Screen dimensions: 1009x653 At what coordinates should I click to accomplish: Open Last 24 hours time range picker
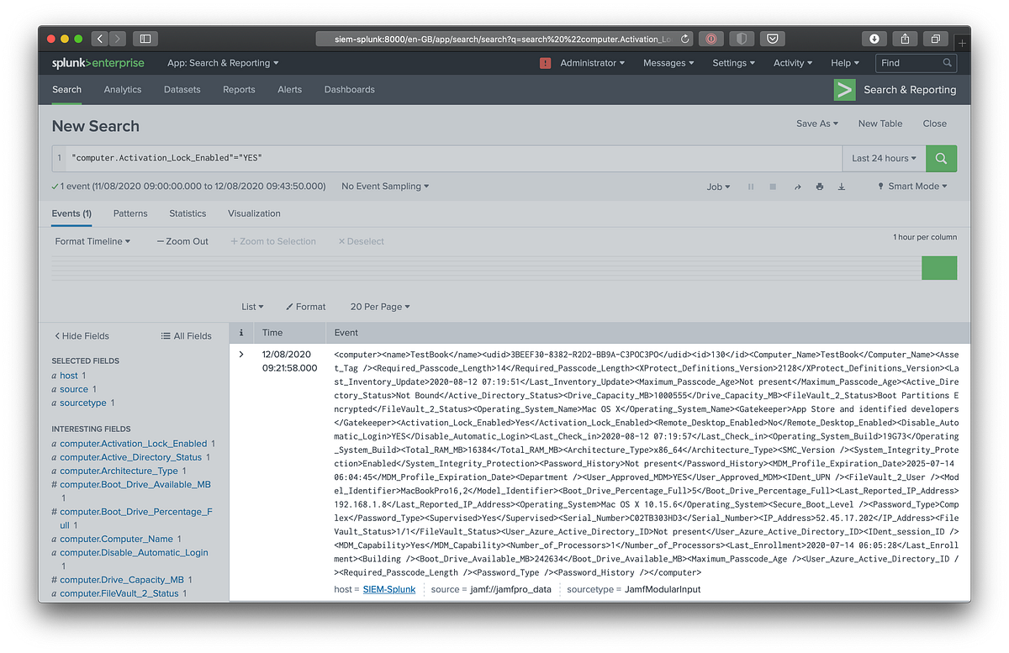[x=884, y=158]
